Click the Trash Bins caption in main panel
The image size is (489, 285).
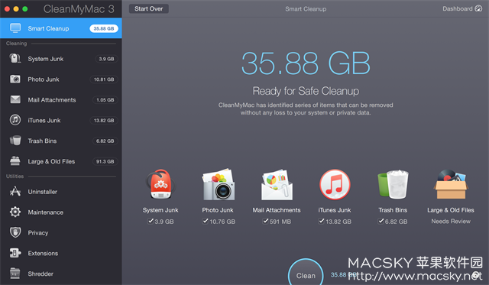(x=393, y=210)
